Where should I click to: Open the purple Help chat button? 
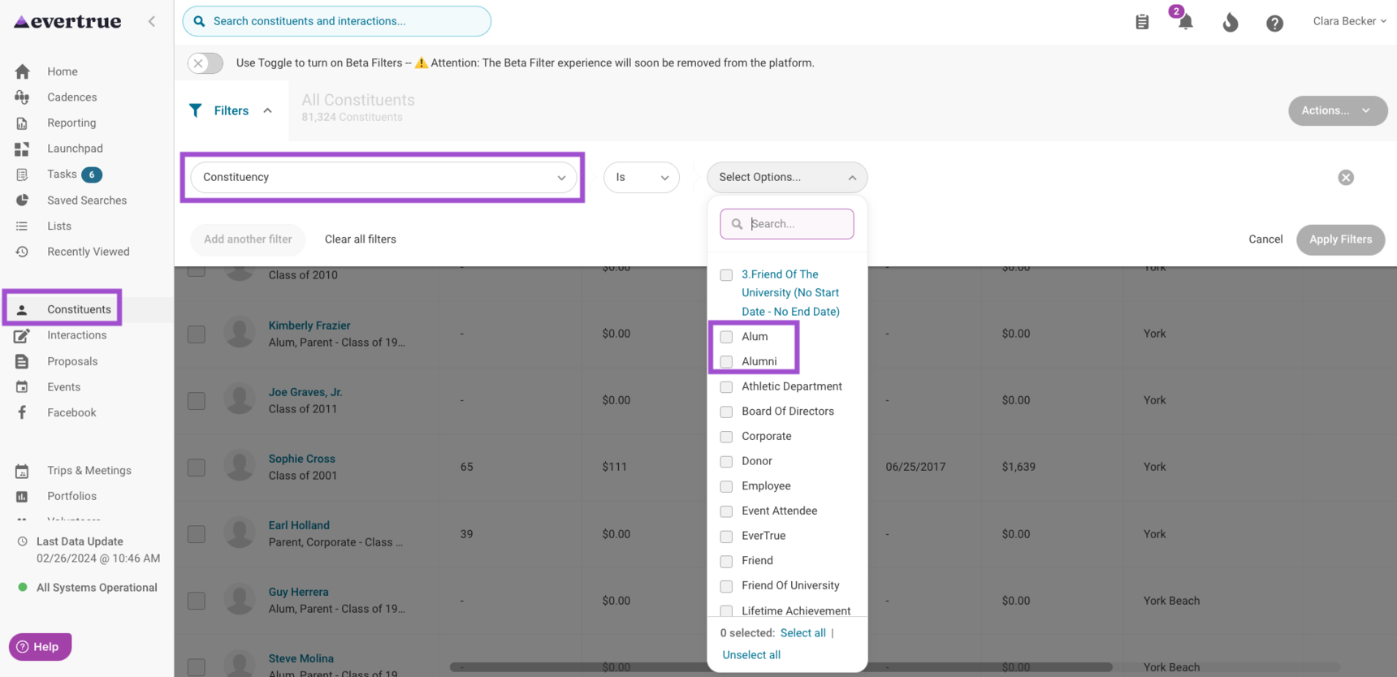pos(41,646)
